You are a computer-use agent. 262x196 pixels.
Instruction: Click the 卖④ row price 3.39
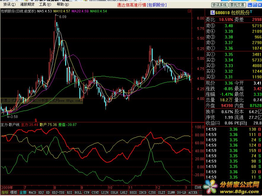coord(229,31)
